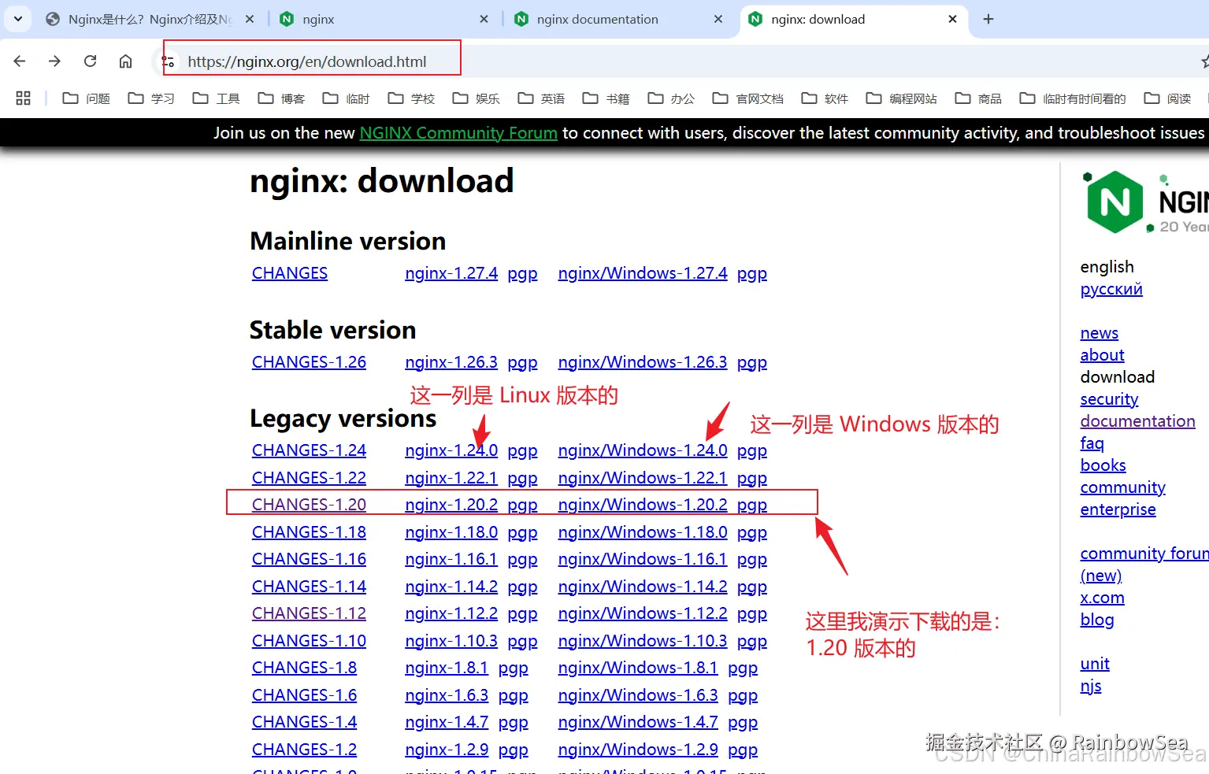Reload the nginx download page
Screen dimensions: 1209x774
click(91, 61)
